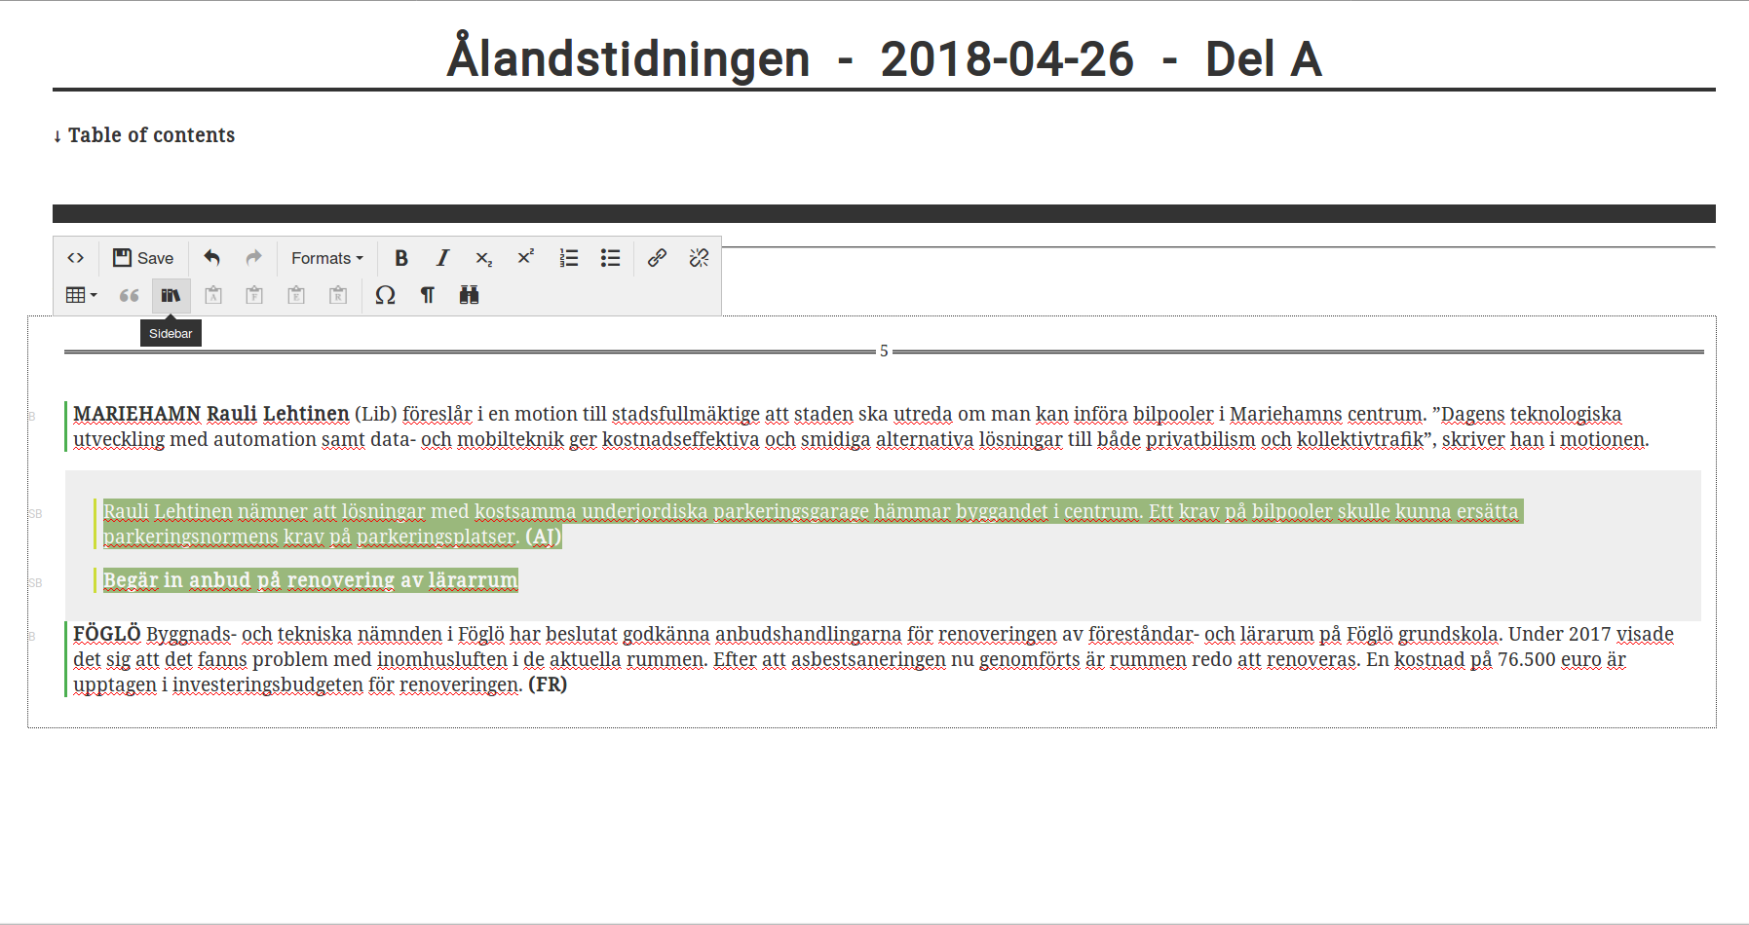The width and height of the screenshot is (1749, 925).
Task: Remove link from selected text
Action: (699, 258)
